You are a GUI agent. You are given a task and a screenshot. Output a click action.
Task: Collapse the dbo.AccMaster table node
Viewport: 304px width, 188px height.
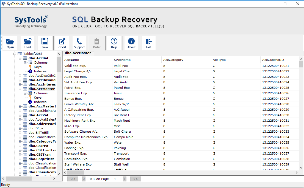click(x=20, y=89)
